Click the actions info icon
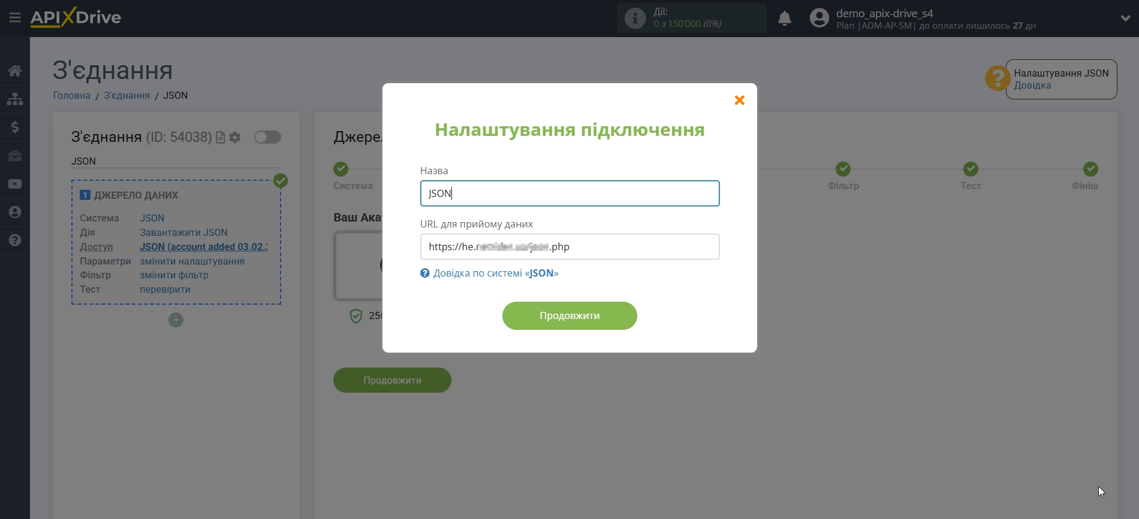1139x519 pixels. point(635,18)
